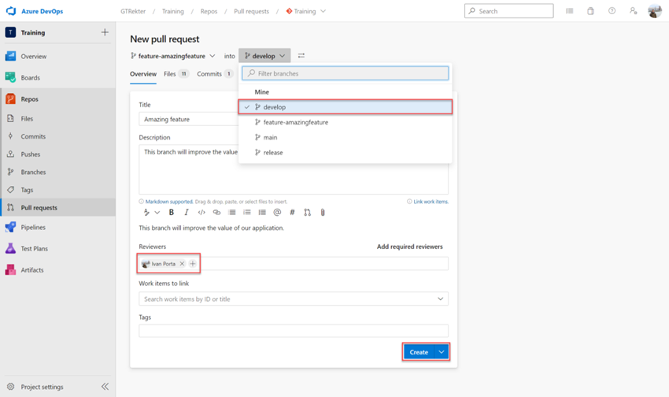Select the develop branch in the list
The image size is (669, 397).
(x=346, y=107)
